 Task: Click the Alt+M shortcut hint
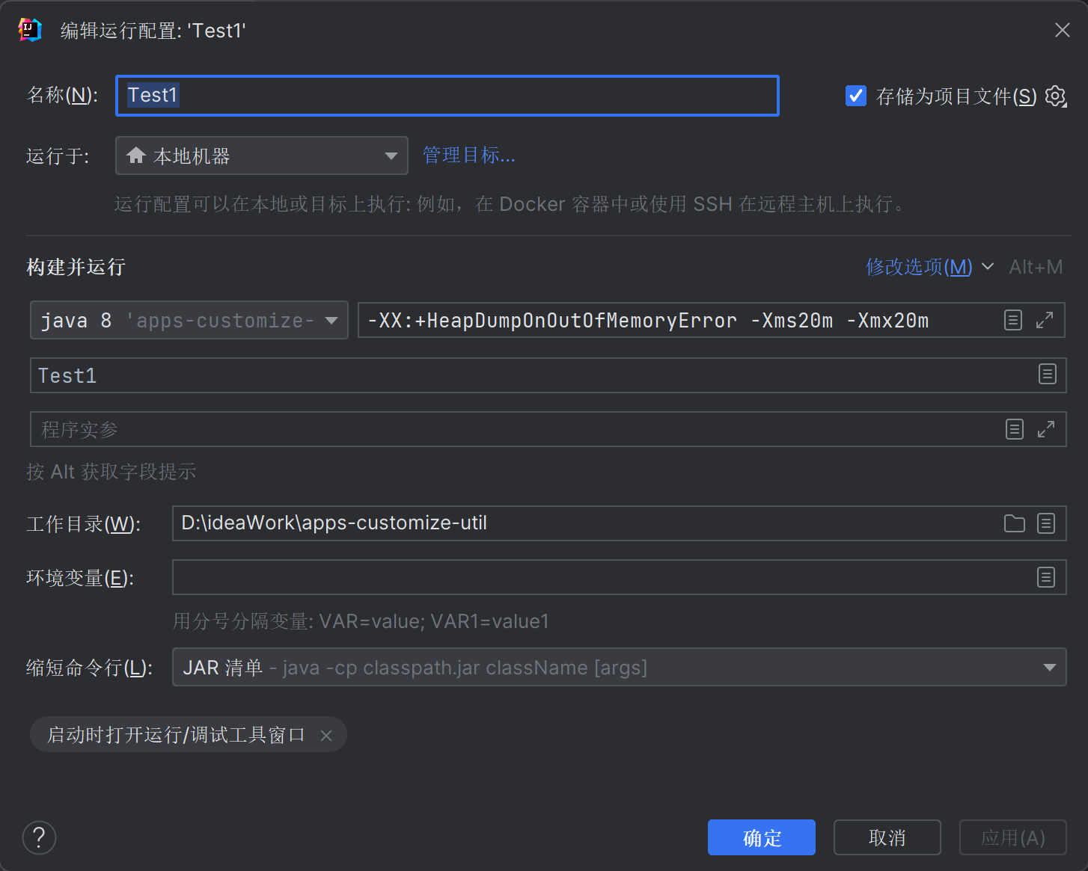(x=1036, y=267)
